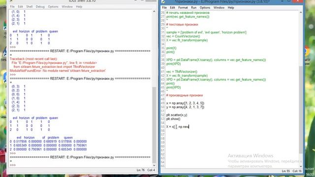Click line 53 'plt.show()' in editor
Viewport: 315px width, 177px height.
(x=173, y=119)
